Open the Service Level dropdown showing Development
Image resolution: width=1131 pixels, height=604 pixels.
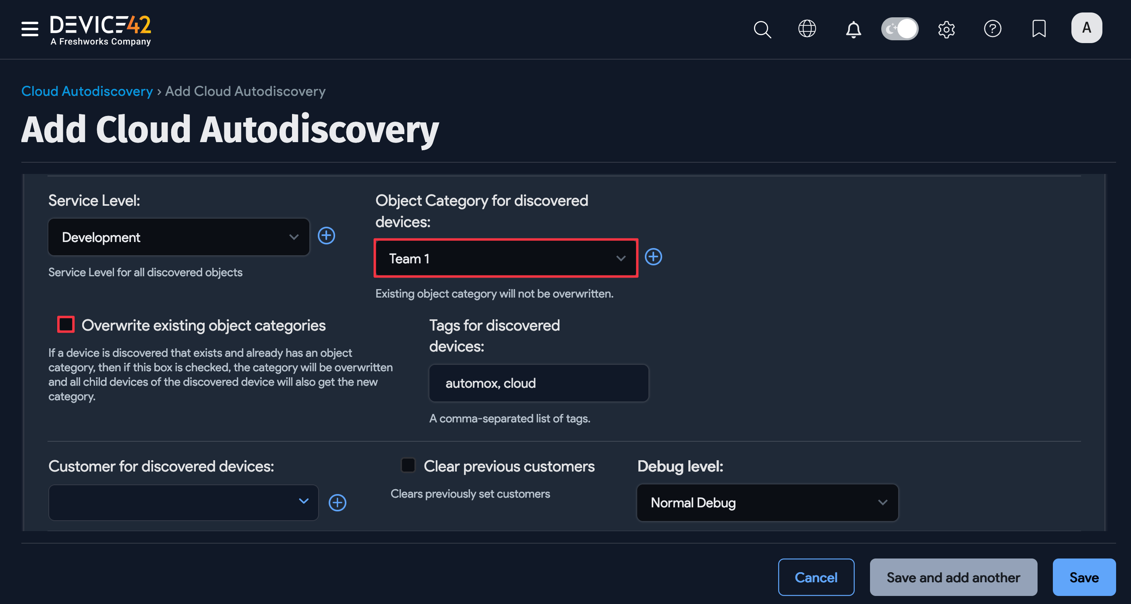(x=178, y=237)
